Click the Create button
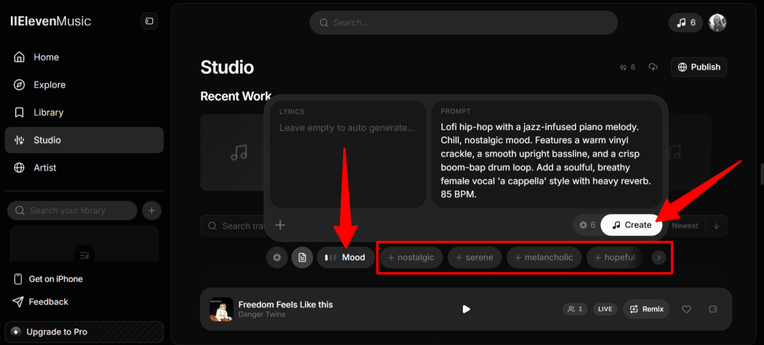Image resolution: width=764 pixels, height=345 pixels. [632, 225]
